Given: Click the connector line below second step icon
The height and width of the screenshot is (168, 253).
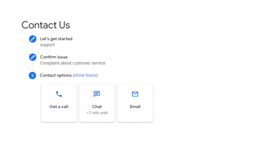Looking at the screenshot, I should coord(32,66).
